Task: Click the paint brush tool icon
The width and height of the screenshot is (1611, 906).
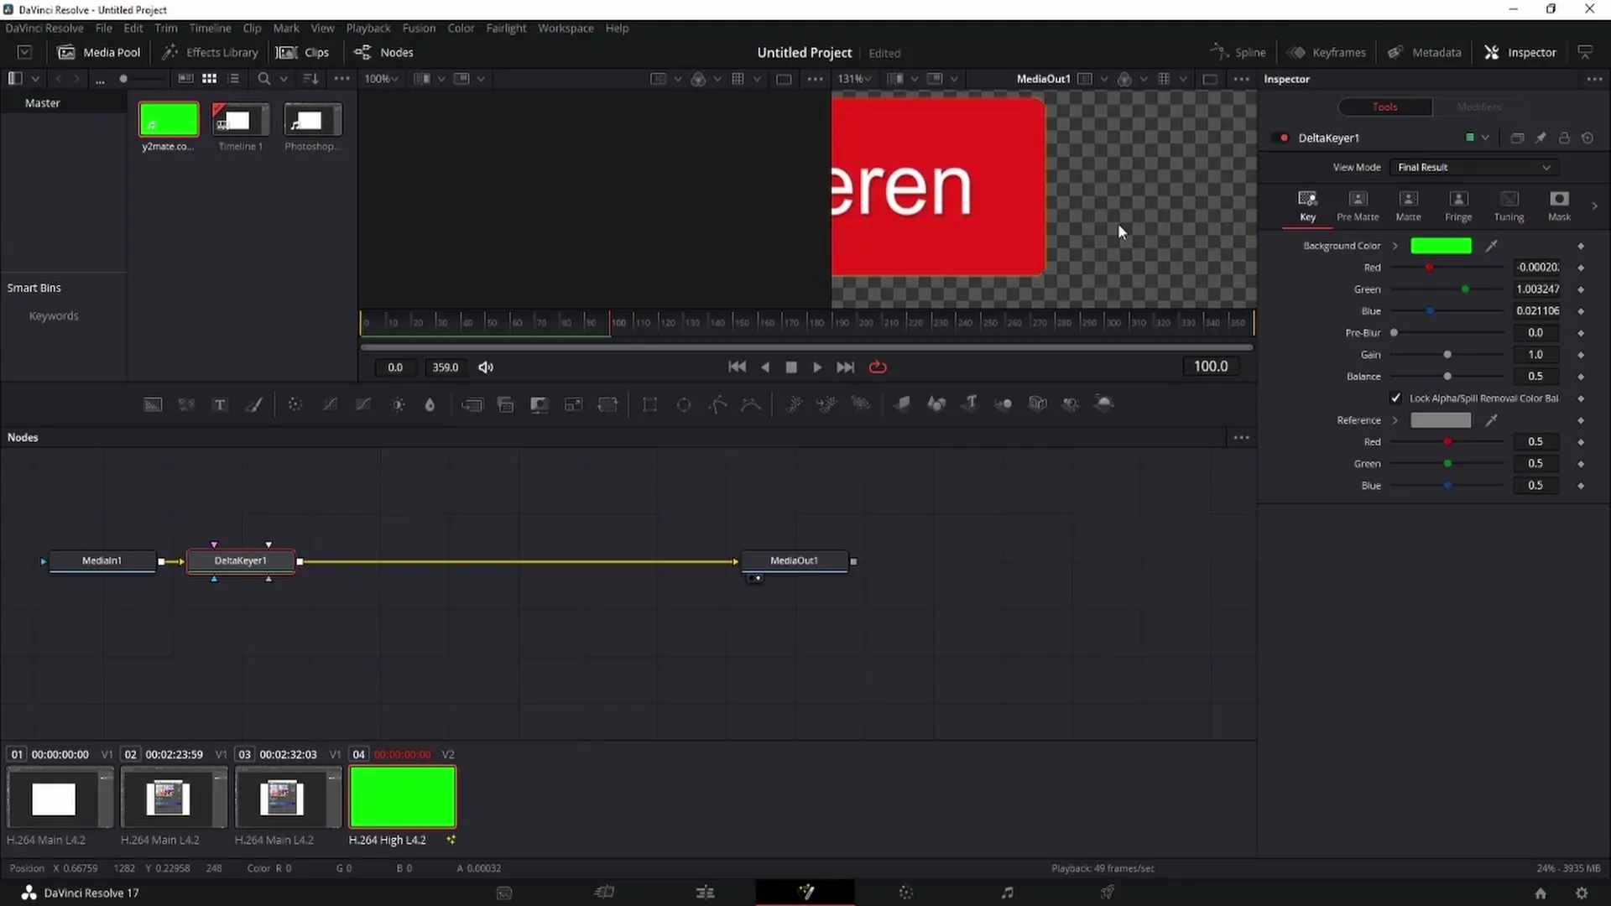Action: [256, 403]
